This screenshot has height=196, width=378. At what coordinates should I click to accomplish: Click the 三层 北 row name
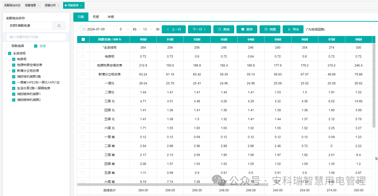tap(110, 101)
